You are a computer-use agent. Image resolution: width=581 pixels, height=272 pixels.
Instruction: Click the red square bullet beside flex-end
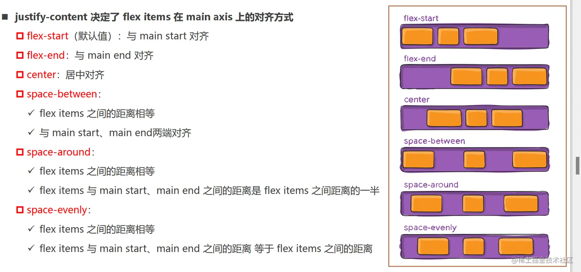pyautogui.click(x=20, y=56)
